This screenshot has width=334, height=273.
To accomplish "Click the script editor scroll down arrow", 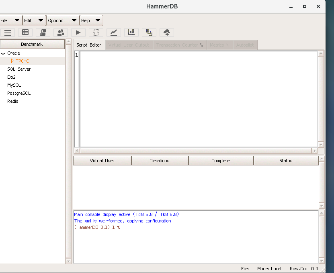I will coord(321,145).
